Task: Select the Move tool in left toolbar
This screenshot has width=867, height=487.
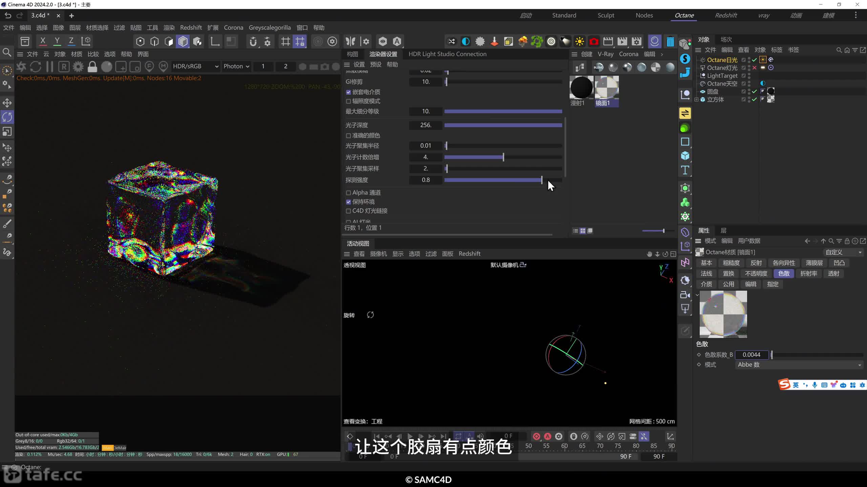Action: (7, 103)
